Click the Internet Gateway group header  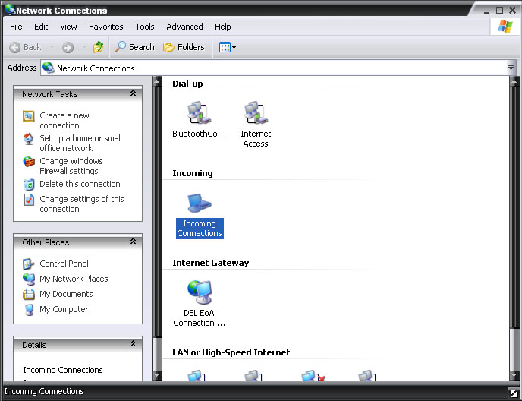(210, 263)
